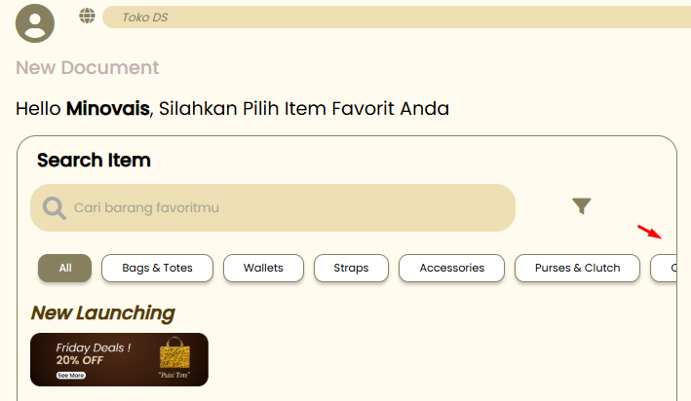Open the user profile avatar
Screen dimensions: 691x401
[x=35, y=23]
